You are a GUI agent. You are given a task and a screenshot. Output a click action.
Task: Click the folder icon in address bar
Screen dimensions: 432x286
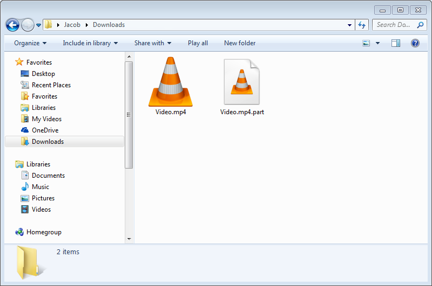coord(48,24)
